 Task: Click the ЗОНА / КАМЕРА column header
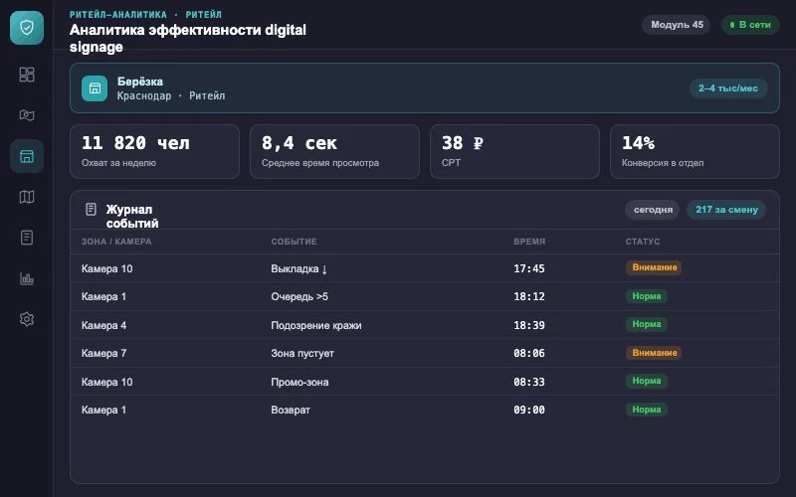[x=116, y=242]
